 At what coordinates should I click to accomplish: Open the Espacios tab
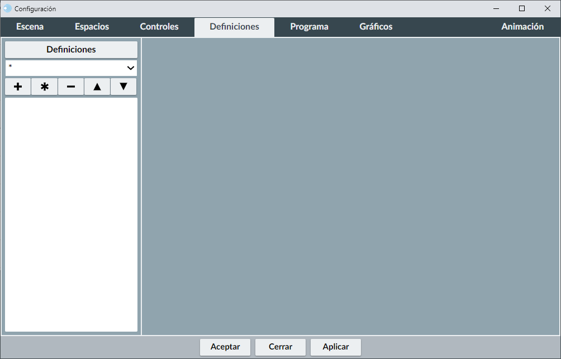pyautogui.click(x=92, y=27)
